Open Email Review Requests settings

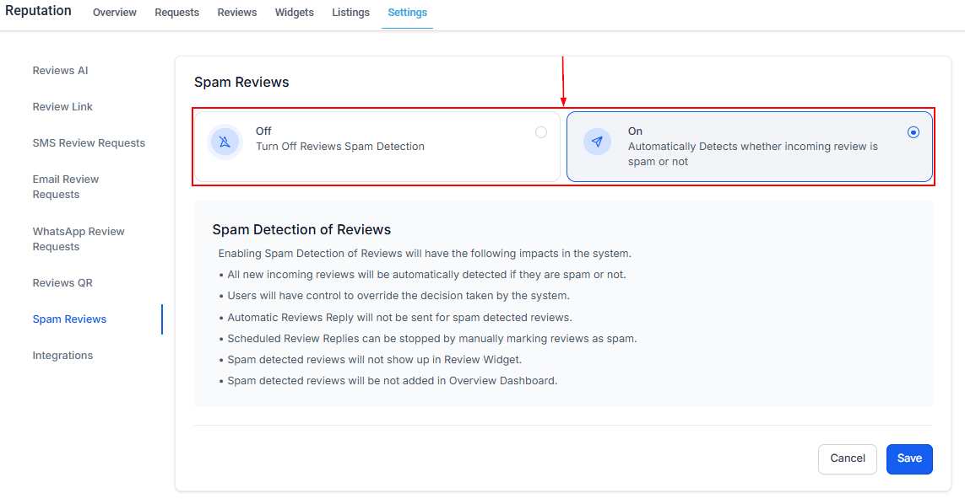66,187
